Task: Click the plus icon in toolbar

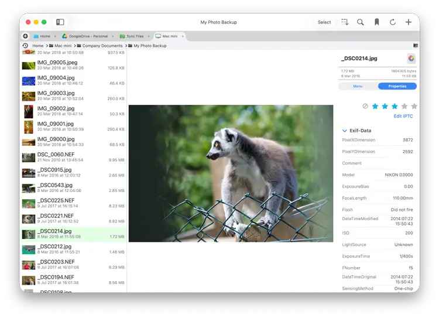Action: pos(409,22)
